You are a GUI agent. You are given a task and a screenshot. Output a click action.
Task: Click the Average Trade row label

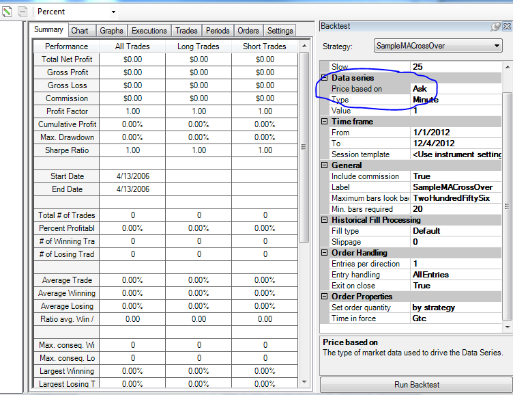pyautogui.click(x=67, y=280)
